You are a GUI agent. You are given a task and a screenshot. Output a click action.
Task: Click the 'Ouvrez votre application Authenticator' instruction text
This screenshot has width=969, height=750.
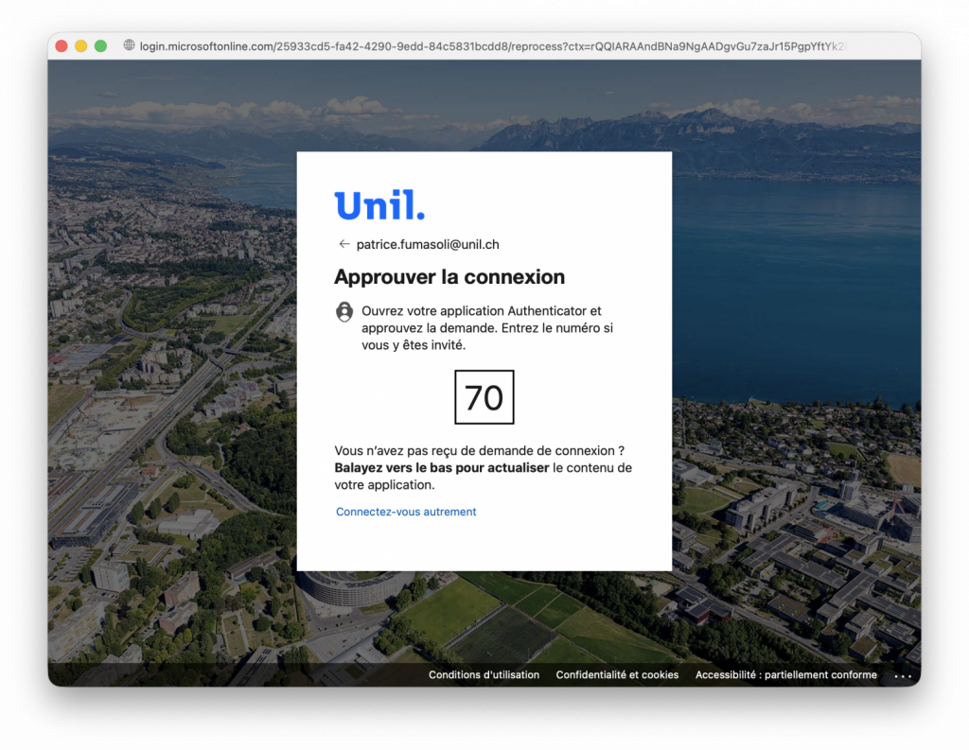point(487,328)
